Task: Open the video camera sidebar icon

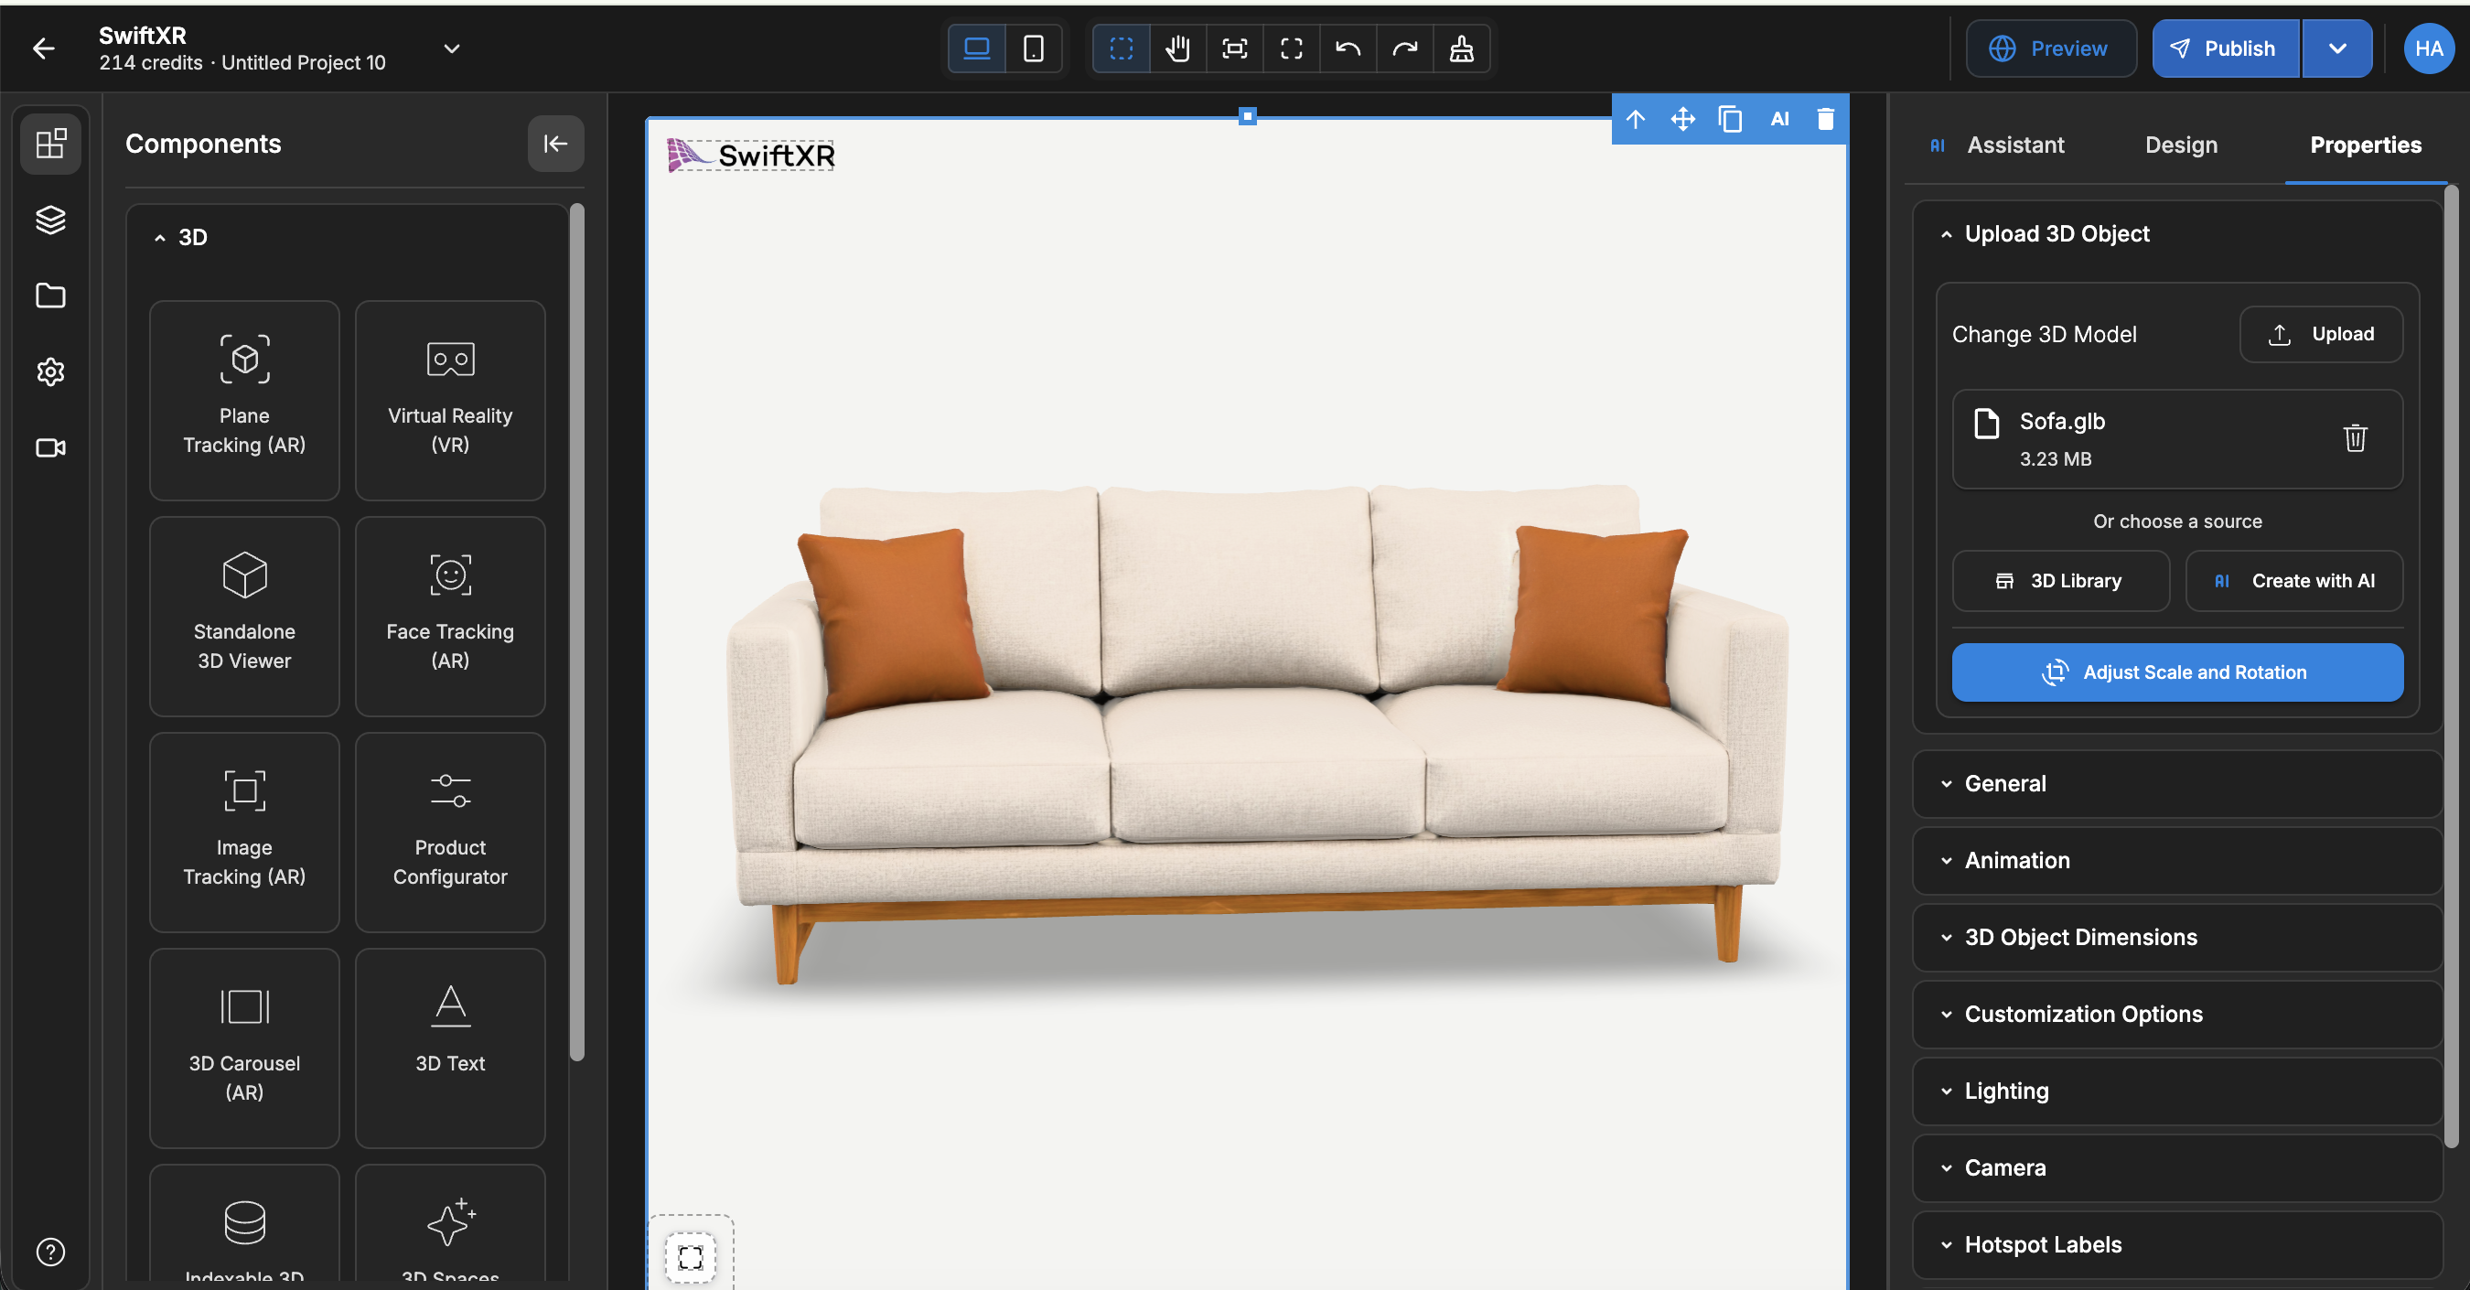Action: point(51,448)
